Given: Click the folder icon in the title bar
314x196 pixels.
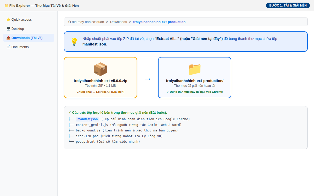Looking at the screenshot, I should (6, 5).
